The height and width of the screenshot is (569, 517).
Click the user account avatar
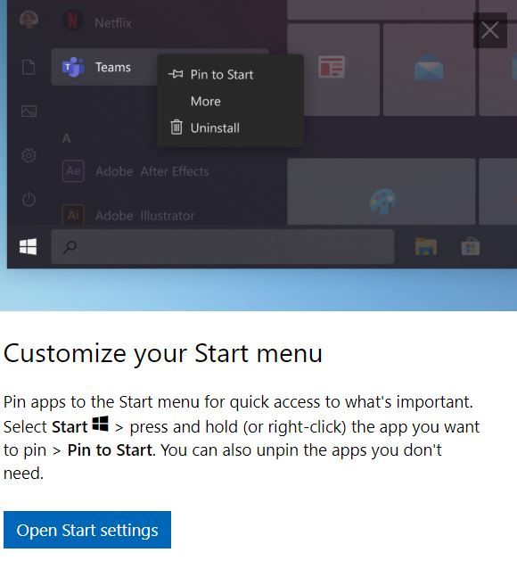click(29, 20)
